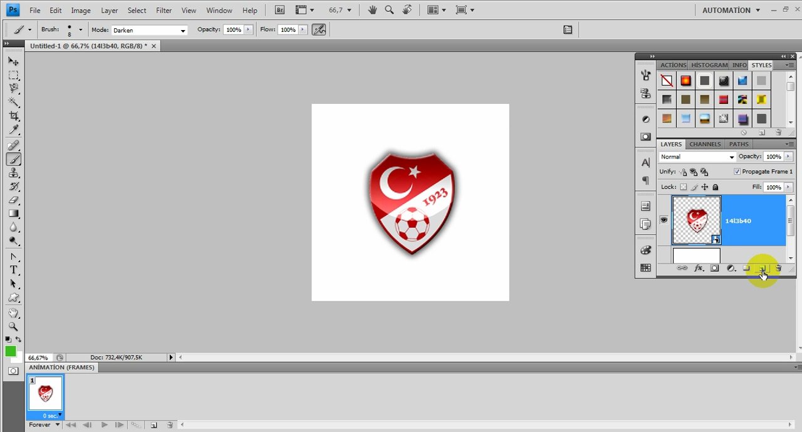Switch foreground and background colors
This screenshot has width=802, height=432.
pos(17,340)
